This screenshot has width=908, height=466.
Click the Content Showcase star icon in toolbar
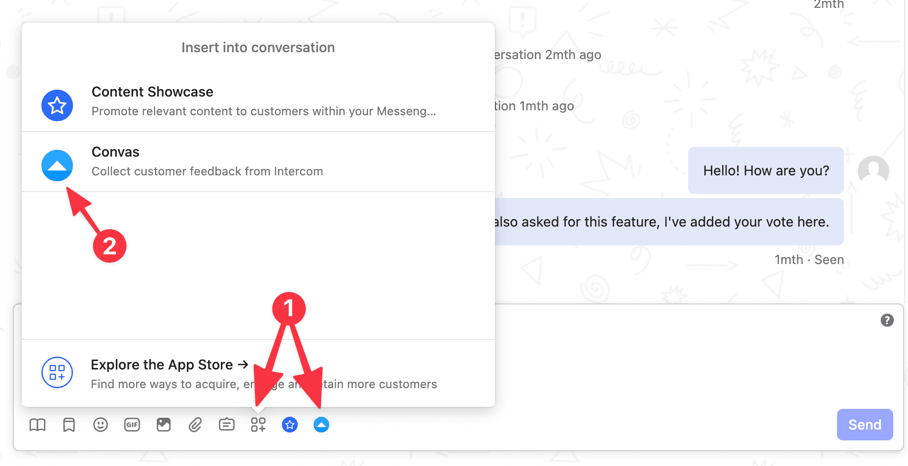(290, 424)
